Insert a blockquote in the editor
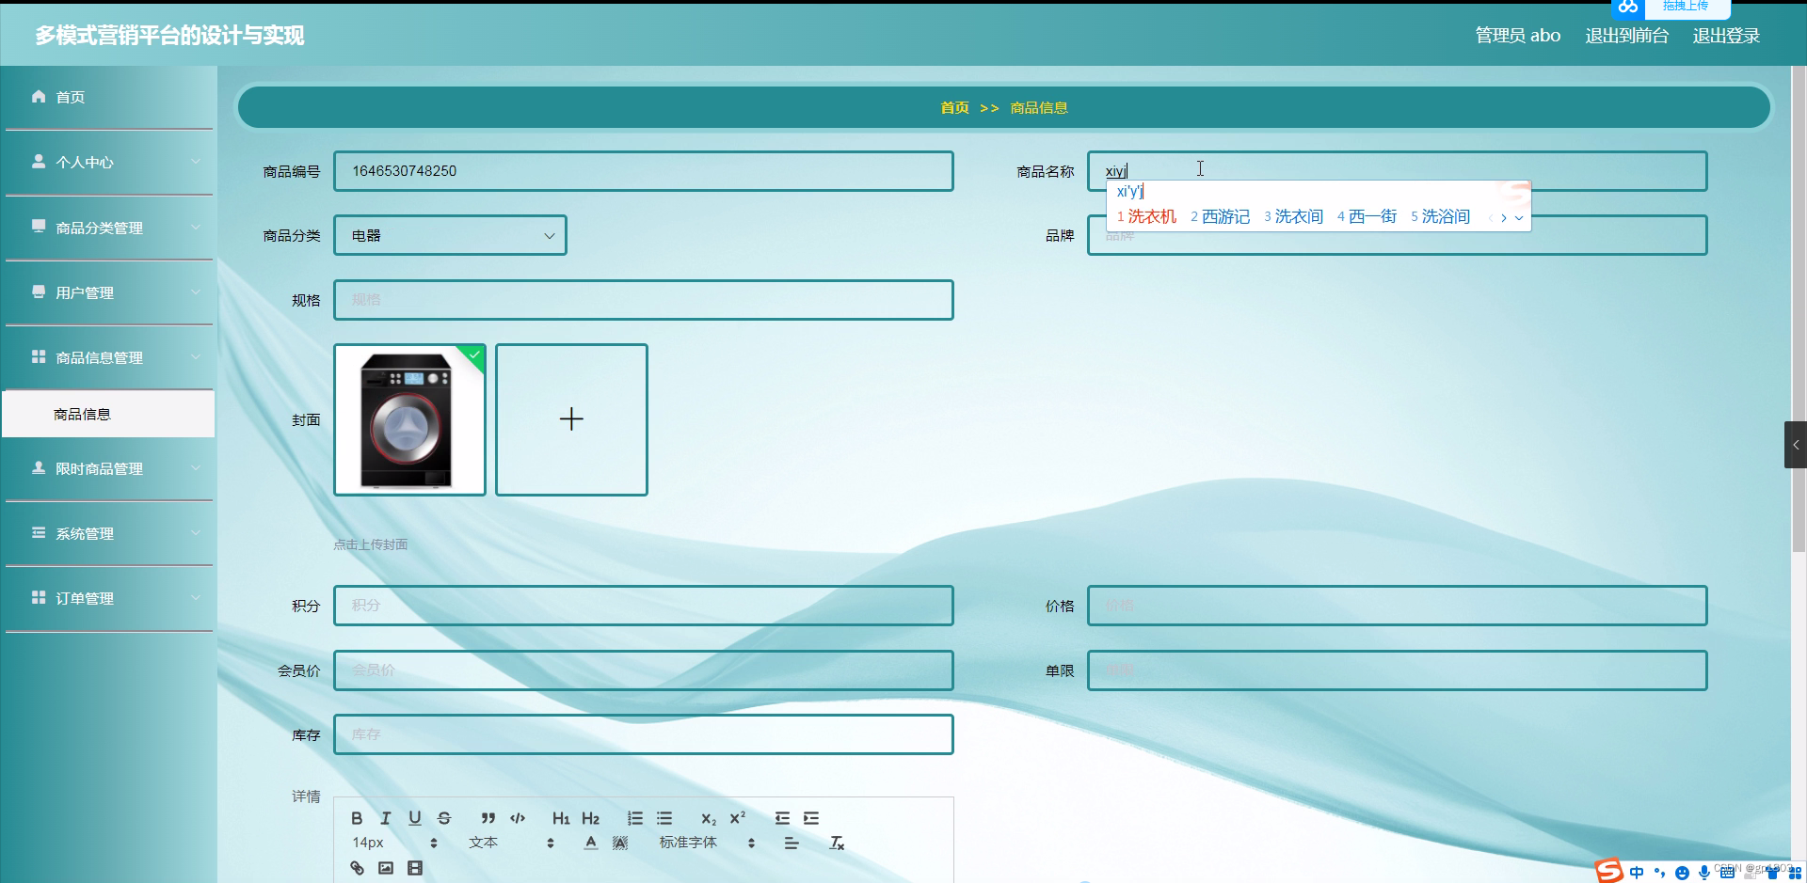The width and height of the screenshot is (1807, 883). click(488, 818)
